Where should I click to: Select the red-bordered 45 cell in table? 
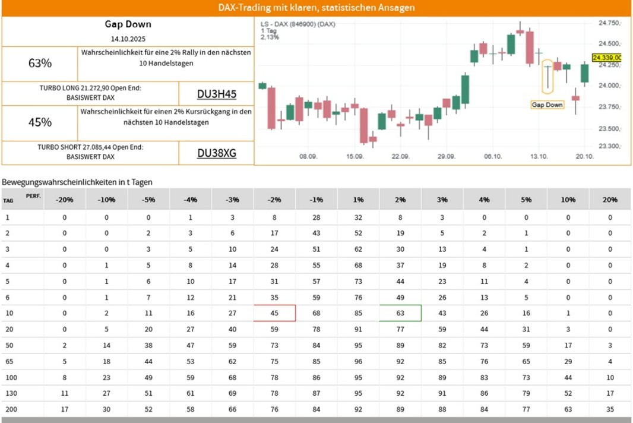[x=276, y=312]
